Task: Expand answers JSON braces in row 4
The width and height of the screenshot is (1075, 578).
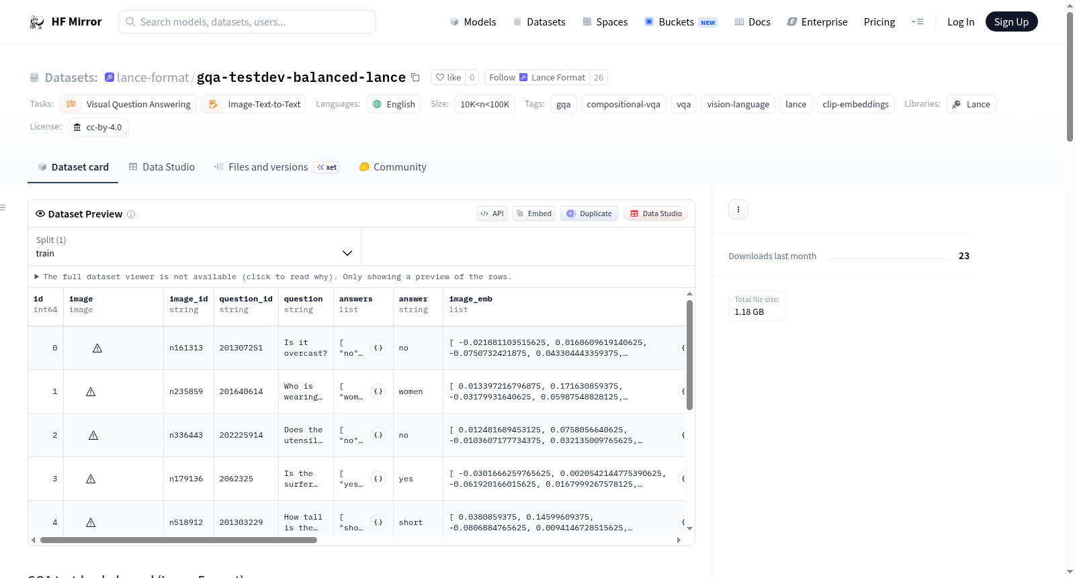Action: click(x=378, y=522)
